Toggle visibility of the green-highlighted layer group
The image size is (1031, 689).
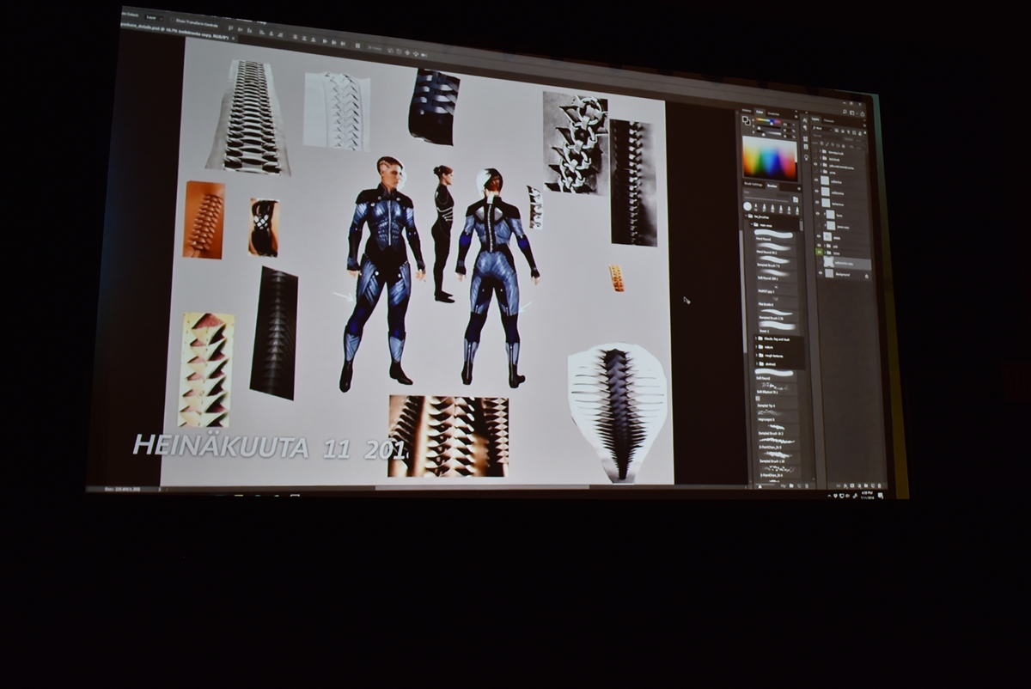(x=819, y=253)
